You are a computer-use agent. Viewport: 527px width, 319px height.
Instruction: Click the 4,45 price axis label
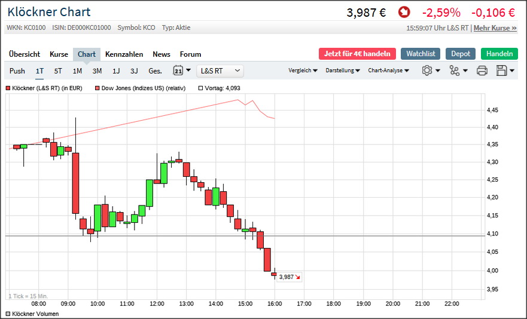[x=492, y=110]
